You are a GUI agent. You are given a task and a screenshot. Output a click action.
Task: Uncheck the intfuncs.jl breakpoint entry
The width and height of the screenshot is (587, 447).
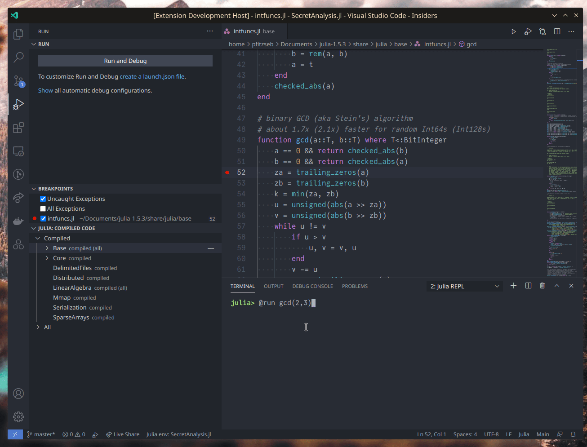[43, 218]
